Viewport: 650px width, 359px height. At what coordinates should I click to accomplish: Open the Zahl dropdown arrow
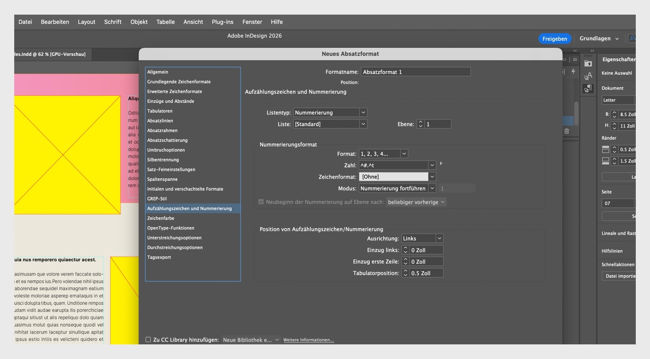click(432, 165)
